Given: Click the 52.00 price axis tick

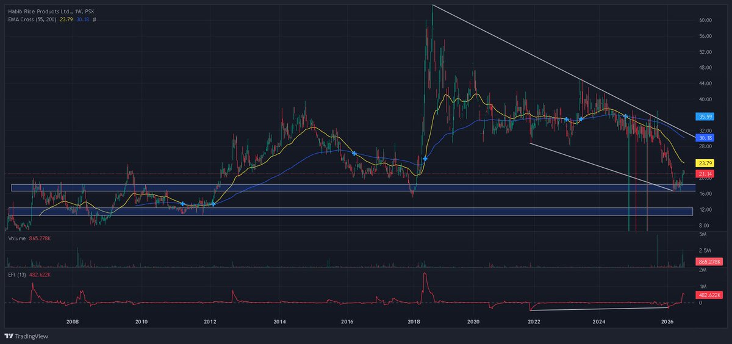Looking at the screenshot, I should point(706,52).
